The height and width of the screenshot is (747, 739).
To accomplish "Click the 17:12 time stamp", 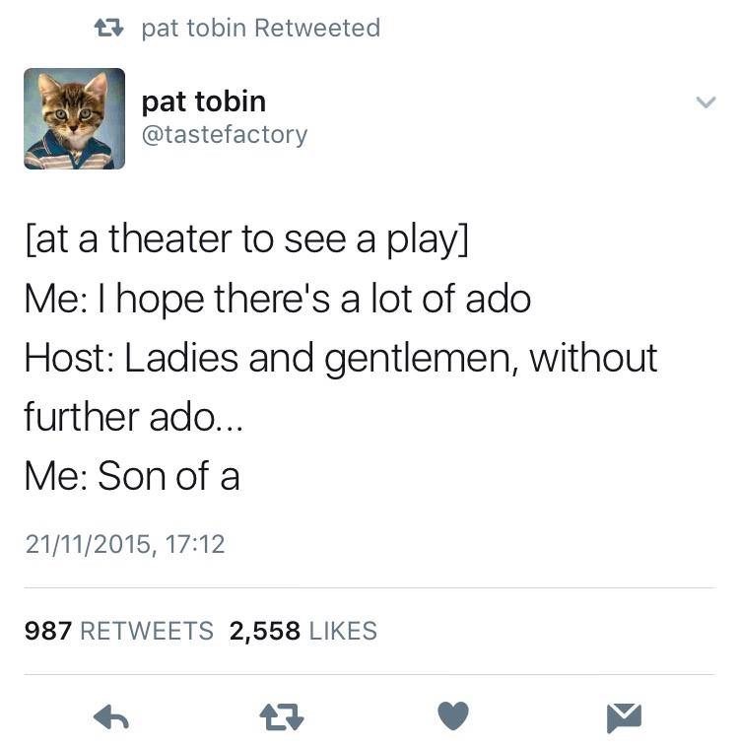I will (195, 544).
